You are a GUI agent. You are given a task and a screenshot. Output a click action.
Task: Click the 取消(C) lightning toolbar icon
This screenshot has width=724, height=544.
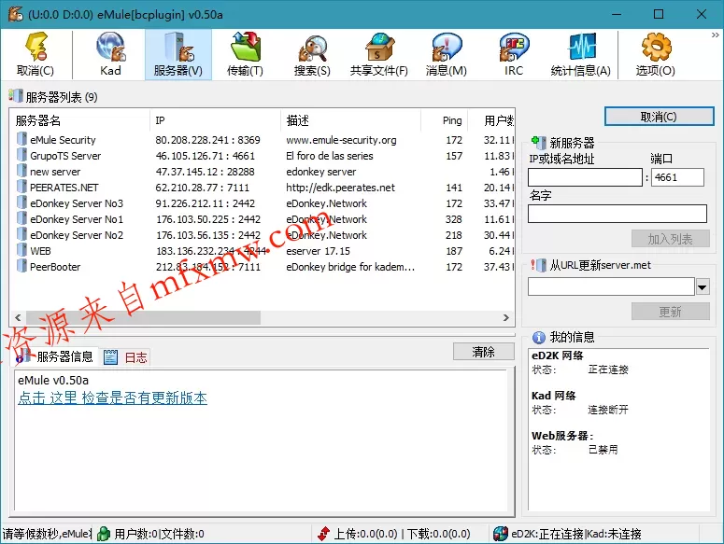click(x=35, y=54)
